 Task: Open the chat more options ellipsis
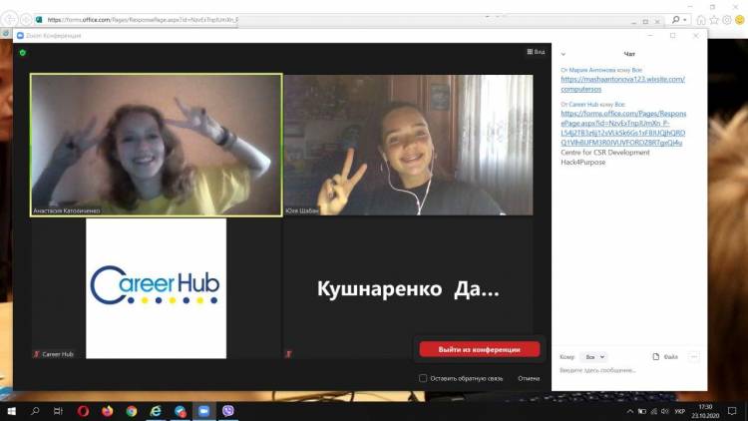[x=694, y=356]
